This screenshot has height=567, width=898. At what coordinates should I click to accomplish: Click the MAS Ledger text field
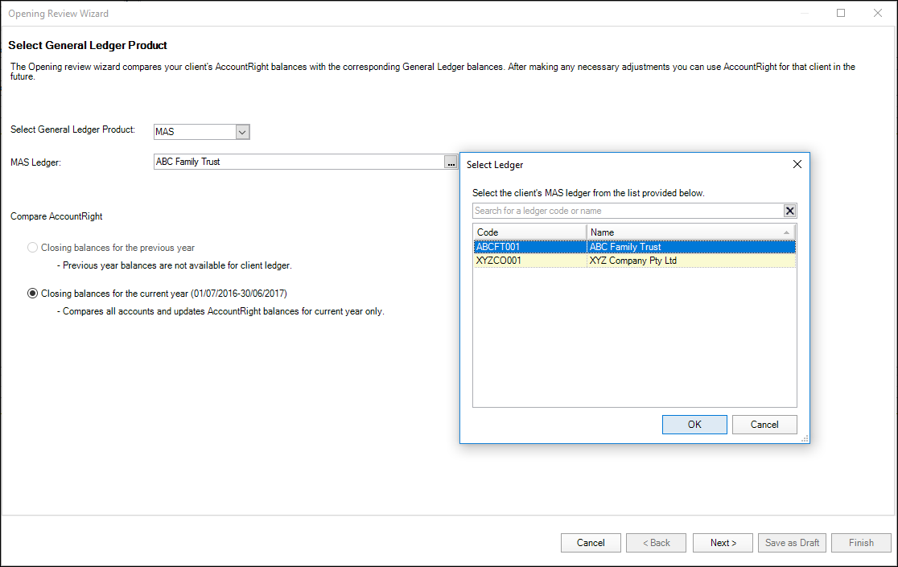coord(298,162)
